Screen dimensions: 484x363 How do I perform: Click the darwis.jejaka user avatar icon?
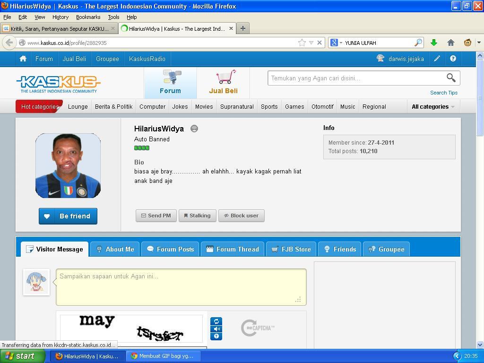pyautogui.click(x=380, y=58)
